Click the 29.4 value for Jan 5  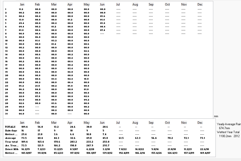coord(21,23)
